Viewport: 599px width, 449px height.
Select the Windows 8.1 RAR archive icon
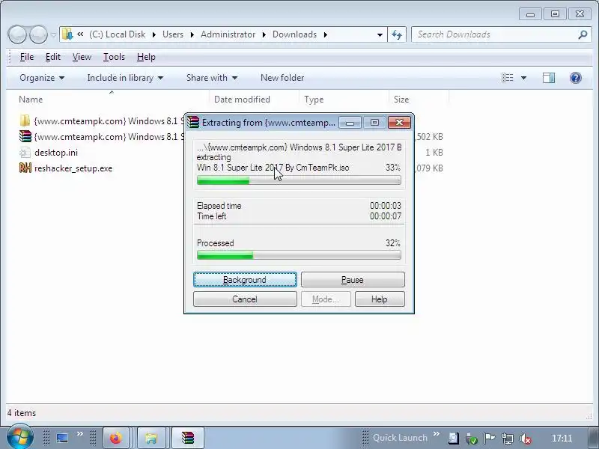tap(25, 136)
